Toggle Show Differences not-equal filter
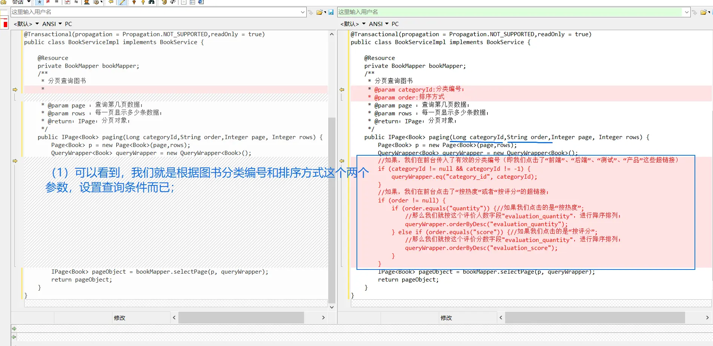713x346 pixels. [48, 2]
